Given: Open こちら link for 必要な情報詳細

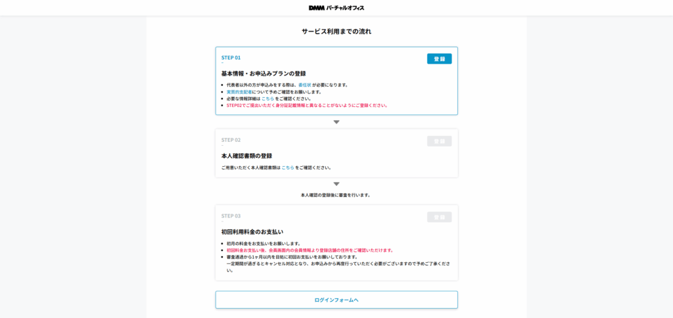Looking at the screenshot, I should click(268, 99).
